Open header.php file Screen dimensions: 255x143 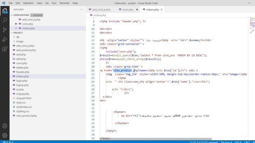pyautogui.click(x=23, y=72)
